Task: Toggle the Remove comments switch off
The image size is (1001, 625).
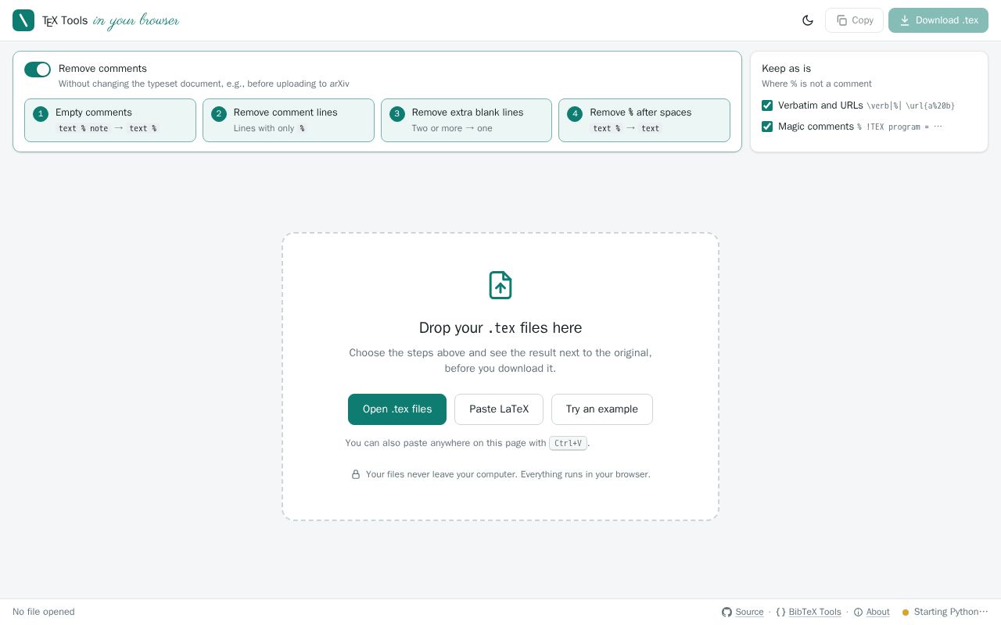Action: (38, 70)
